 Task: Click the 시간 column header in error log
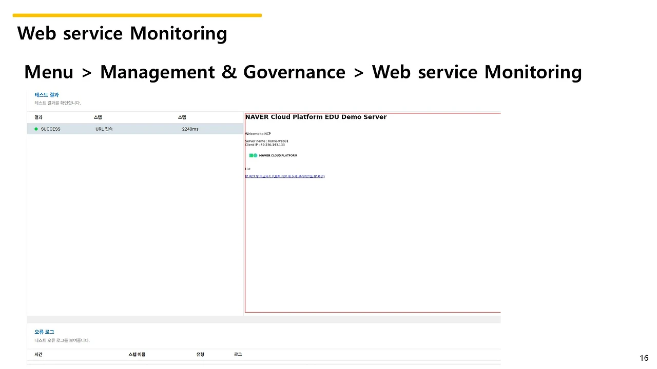pyautogui.click(x=38, y=355)
